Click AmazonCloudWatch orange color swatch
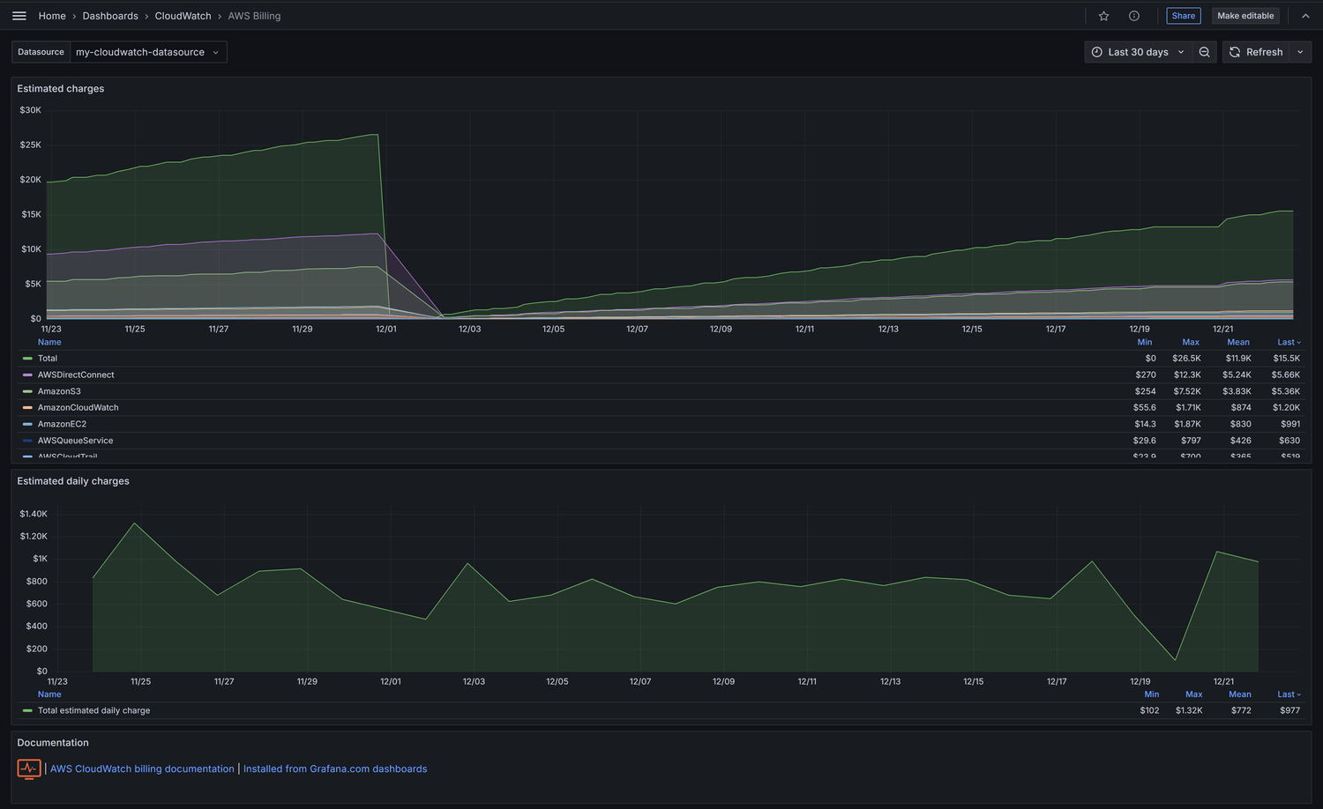 pos(27,408)
